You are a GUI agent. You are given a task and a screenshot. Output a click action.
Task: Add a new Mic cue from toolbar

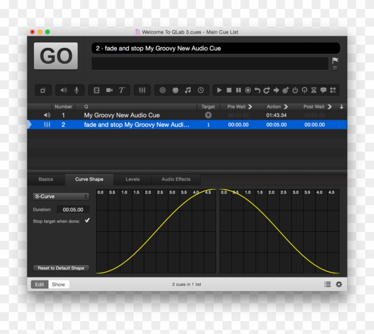pyautogui.click(x=76, y=91)
